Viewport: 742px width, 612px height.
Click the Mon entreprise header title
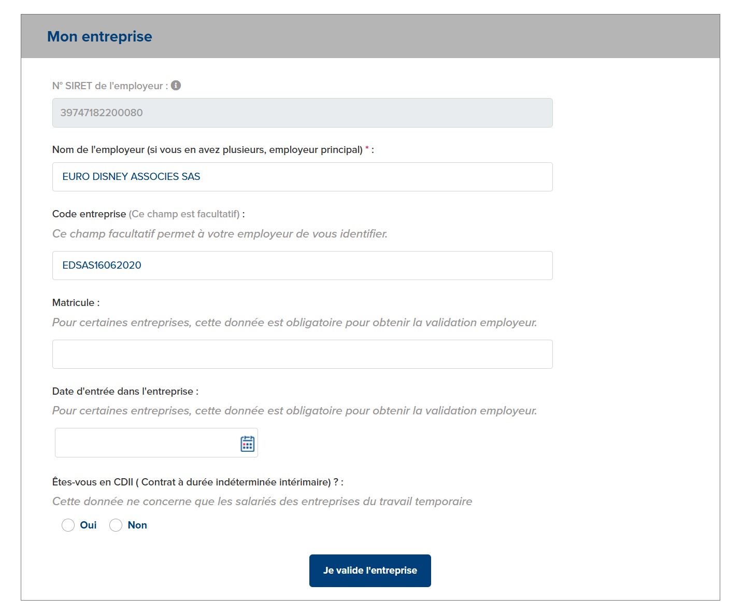point(99,37)
